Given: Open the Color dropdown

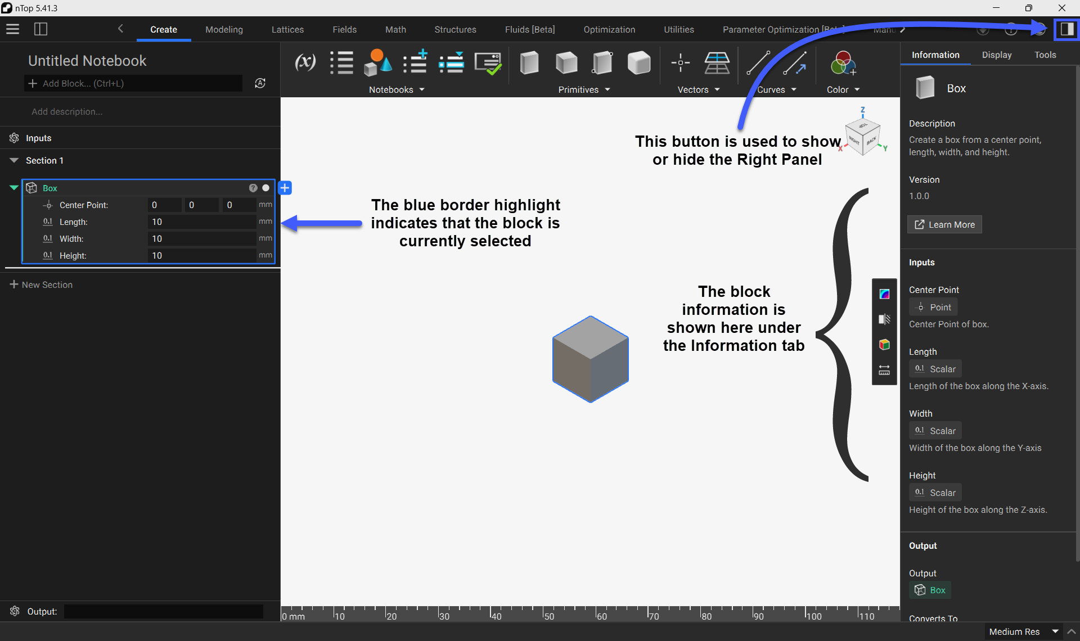Looking at the screenshot, I should click(x=843, y=89).
